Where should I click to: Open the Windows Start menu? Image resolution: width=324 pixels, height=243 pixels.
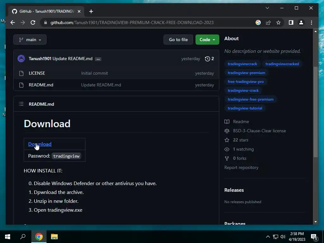[x=8, y=237]
